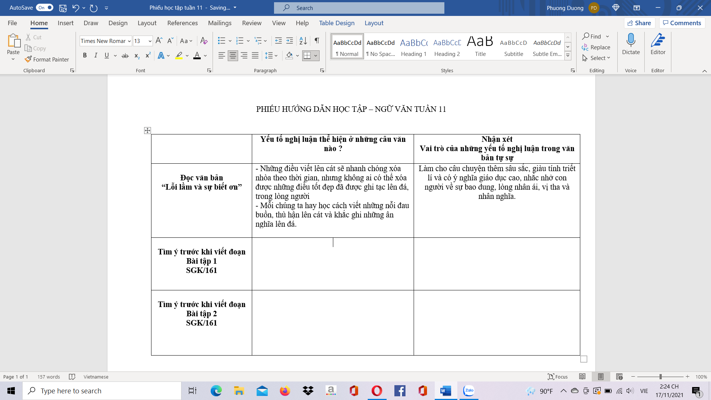Viewport: 711px width, 400px height.
Task: Click the Show/Hide paragraph marks icon
Action: pyautogui.click(x=317, y=41)
